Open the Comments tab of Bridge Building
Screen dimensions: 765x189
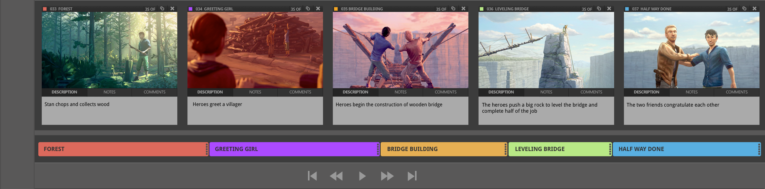pyautogui.click(x=446, y=92)
